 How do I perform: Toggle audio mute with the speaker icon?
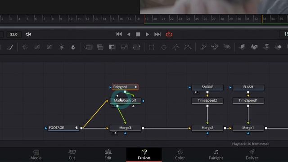(x=28, y=34)
